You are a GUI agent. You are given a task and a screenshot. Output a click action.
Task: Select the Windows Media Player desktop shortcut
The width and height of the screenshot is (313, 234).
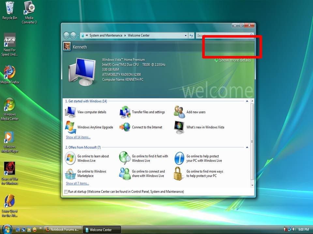point(9,142)
